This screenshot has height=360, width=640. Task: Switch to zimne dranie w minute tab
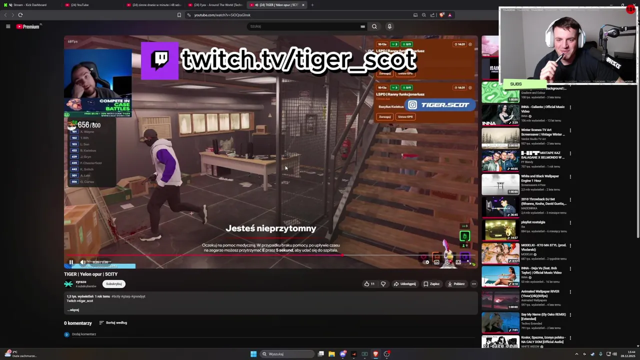[154, 5]
